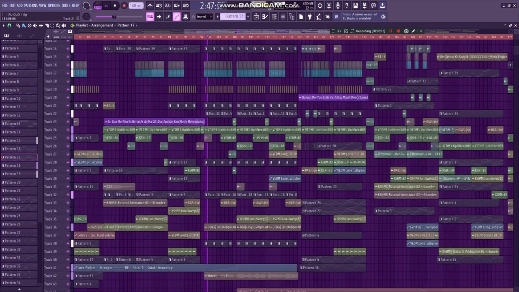Save the project with floppy icon
519x292 pixels.
(x=355, y=6)
